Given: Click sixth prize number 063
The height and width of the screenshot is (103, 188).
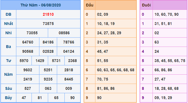Looking at the screenshot, I should point(48,88).
